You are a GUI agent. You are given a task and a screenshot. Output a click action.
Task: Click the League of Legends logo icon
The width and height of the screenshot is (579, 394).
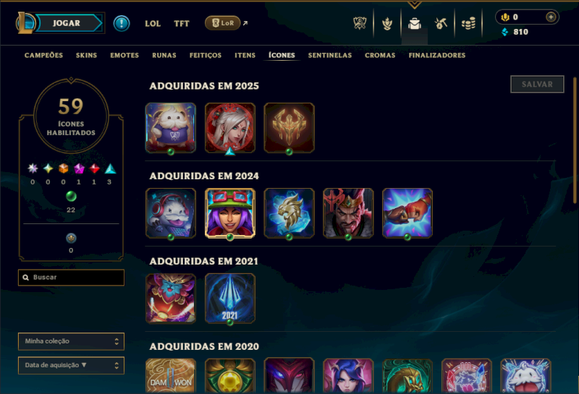tap(25, 23)
